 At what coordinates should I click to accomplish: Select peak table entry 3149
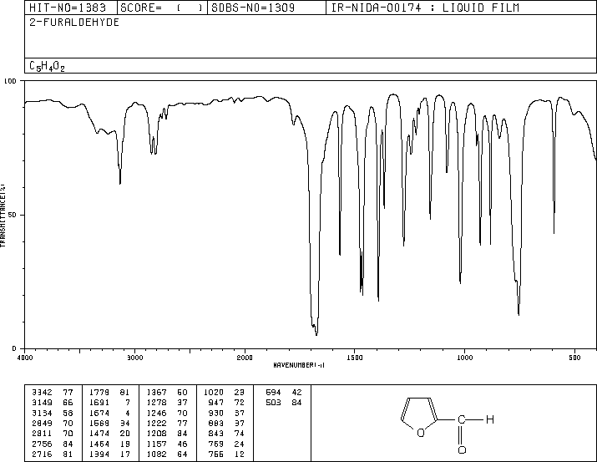[x=43, y=403]
